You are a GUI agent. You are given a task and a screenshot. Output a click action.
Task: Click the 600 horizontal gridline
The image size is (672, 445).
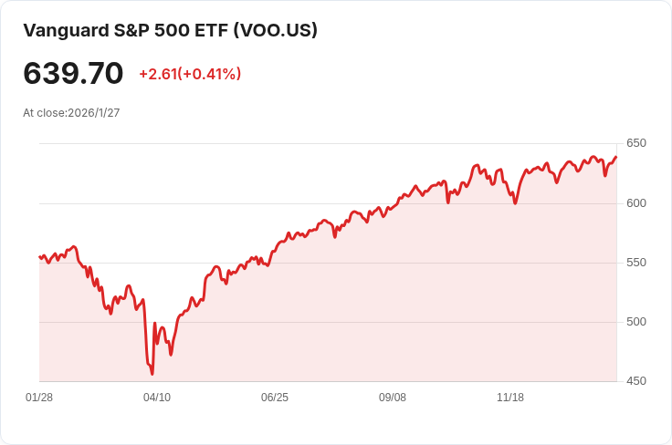coord(328,203)
